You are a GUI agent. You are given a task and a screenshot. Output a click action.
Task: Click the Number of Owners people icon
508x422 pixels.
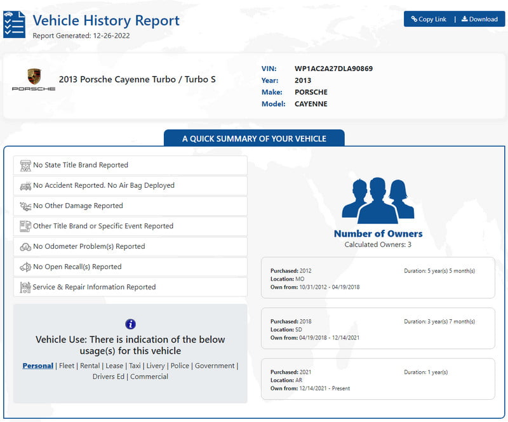coord(378,201)
